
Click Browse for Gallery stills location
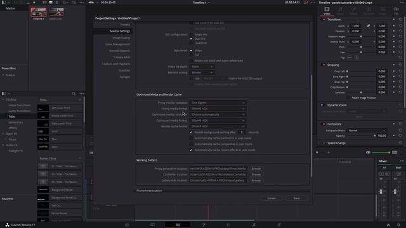click(256, 180)
